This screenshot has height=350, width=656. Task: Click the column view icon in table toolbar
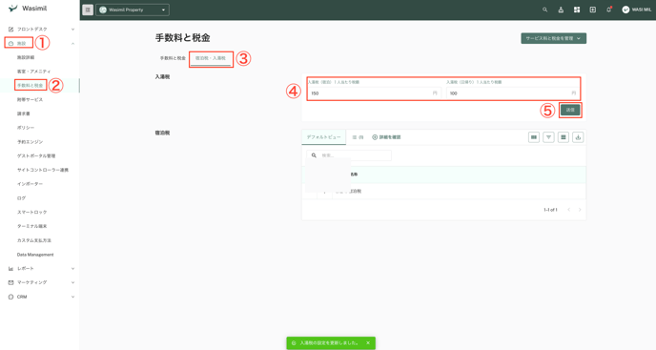coord(534,137)
